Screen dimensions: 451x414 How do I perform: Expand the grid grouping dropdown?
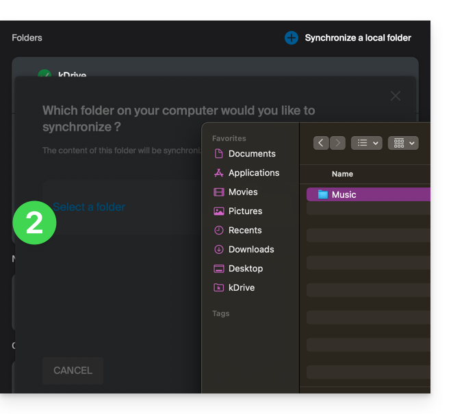tap(403, 143)
